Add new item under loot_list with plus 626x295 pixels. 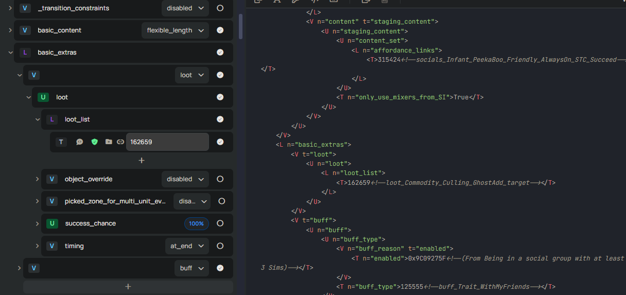(x=142, y=161)
